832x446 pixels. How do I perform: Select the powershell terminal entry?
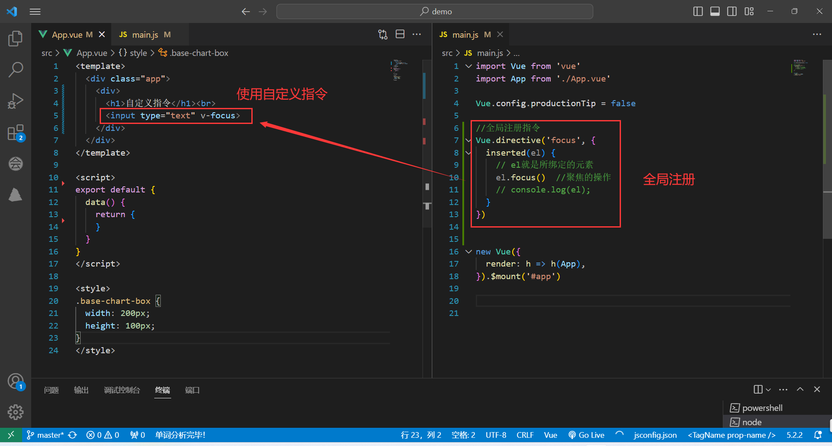pyautogui.click(x=777, y=408)
